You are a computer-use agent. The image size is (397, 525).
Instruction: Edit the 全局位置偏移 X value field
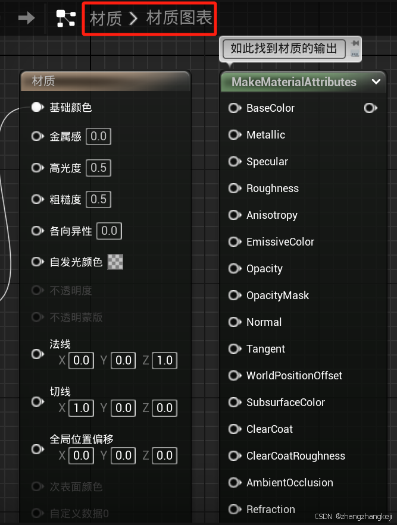[x=81, y=455]
